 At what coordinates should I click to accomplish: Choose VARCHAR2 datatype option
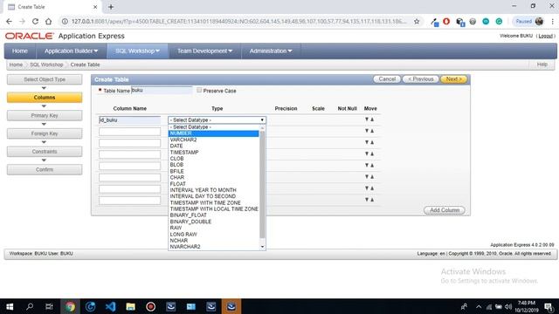pyautogui.click(x=213, y=140)
